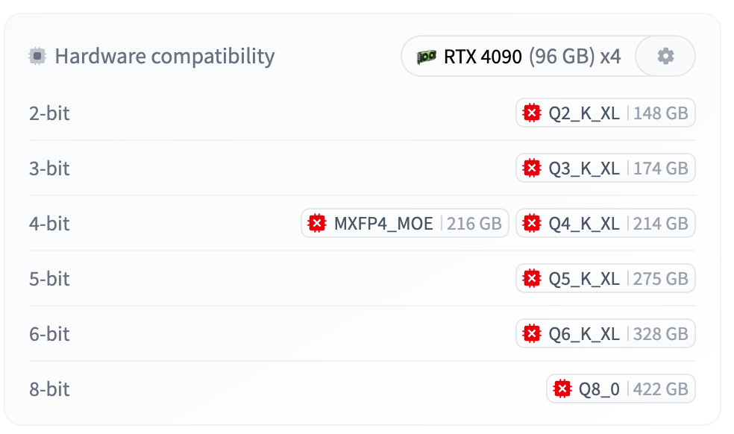Image resolution: width=734 pixels, height=434 pixels.
Task: Click the Hardware compatibility heading
Action: [x=164, y=56]
